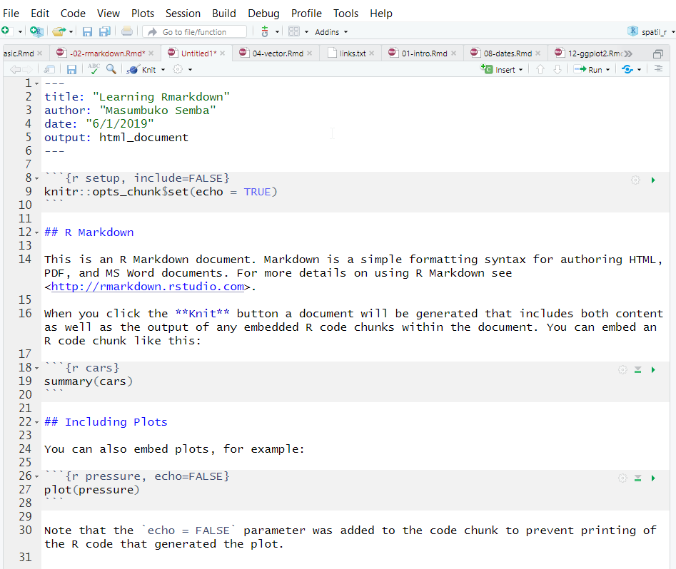The image size is (676, 569).
Task: Collapse the setup chunk fold arrow at line 8
Action: click(x=37, y=178)
